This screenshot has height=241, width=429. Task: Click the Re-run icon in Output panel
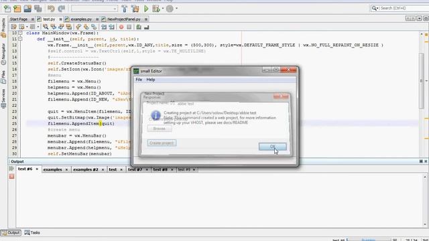coord(11,169)
